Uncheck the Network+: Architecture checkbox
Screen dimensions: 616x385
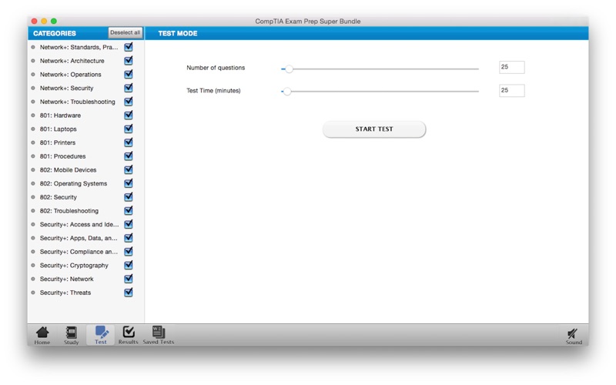[129, 61]
